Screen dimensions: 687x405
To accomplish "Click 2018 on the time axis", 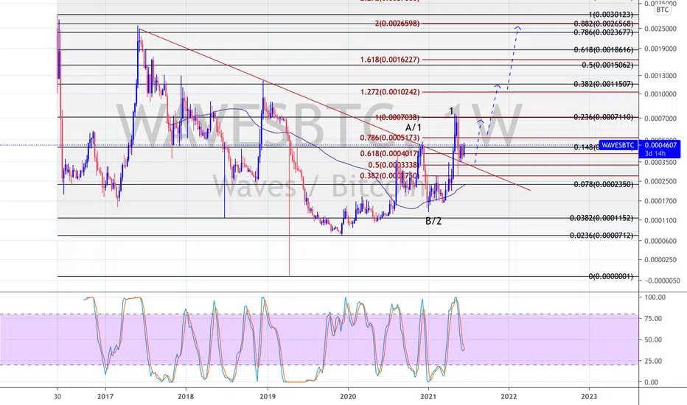I will coord(186,397).
